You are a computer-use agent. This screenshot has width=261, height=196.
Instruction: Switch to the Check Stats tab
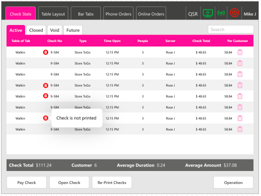(21, 13)
